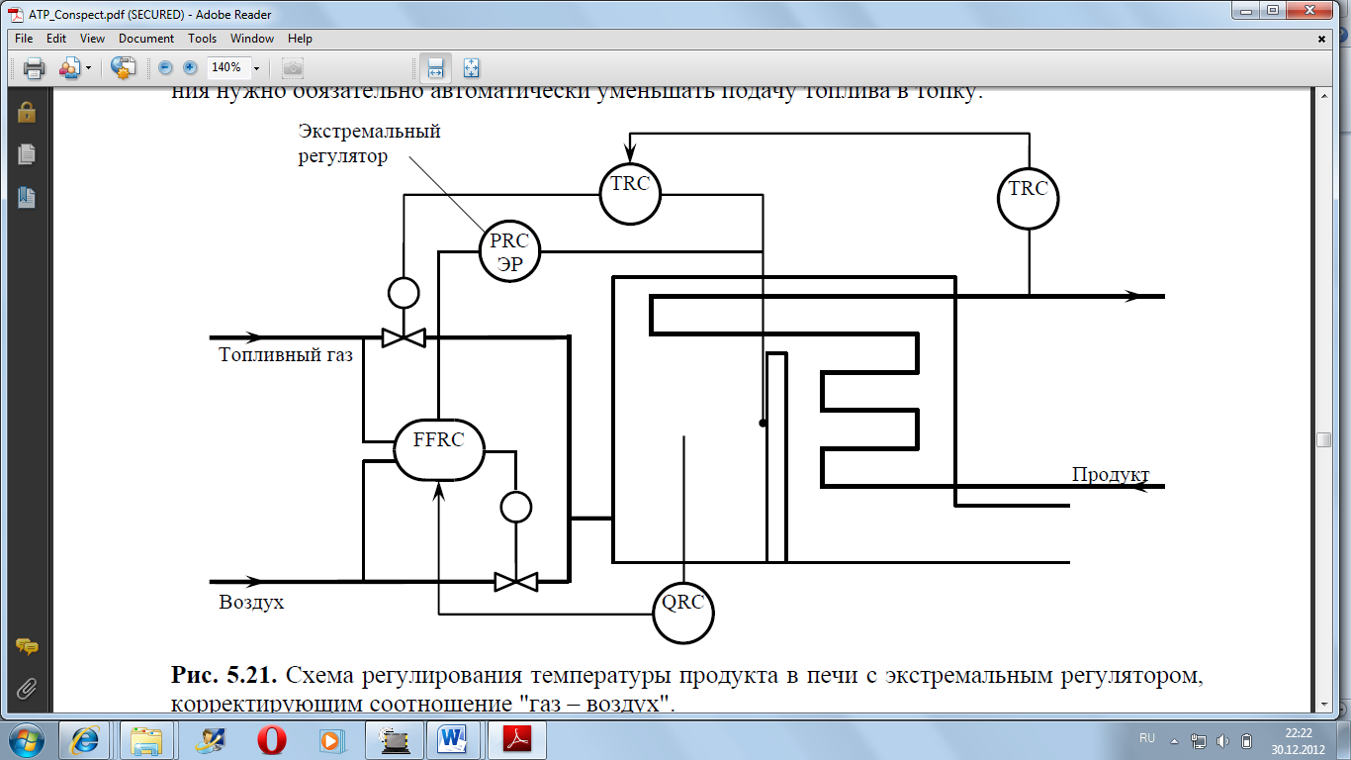Open the Edit menu
1351x760 pixels.
tap(56, 39)
